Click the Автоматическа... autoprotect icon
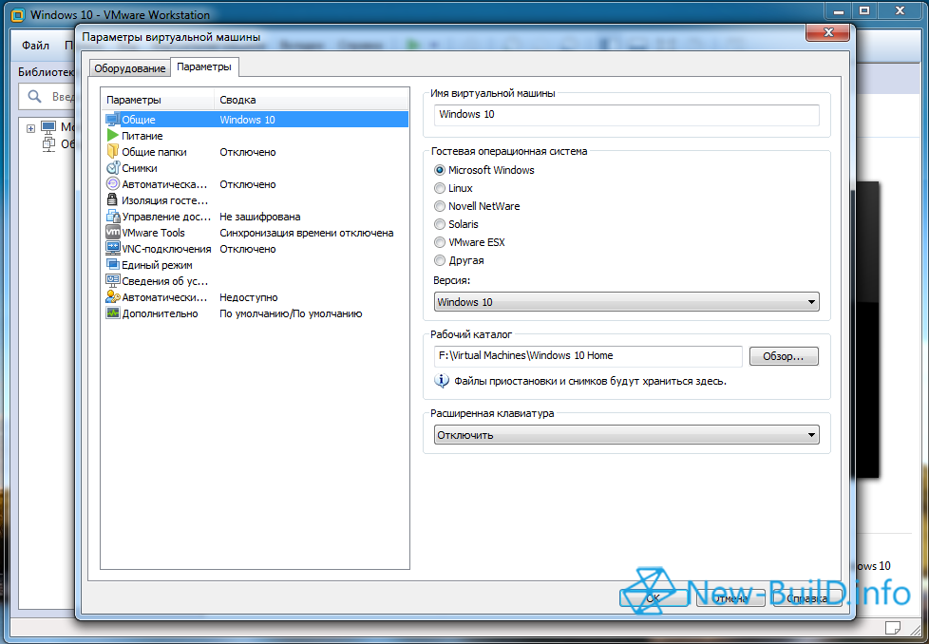Screen dimensions: 929x644 [x=113, y=183]
